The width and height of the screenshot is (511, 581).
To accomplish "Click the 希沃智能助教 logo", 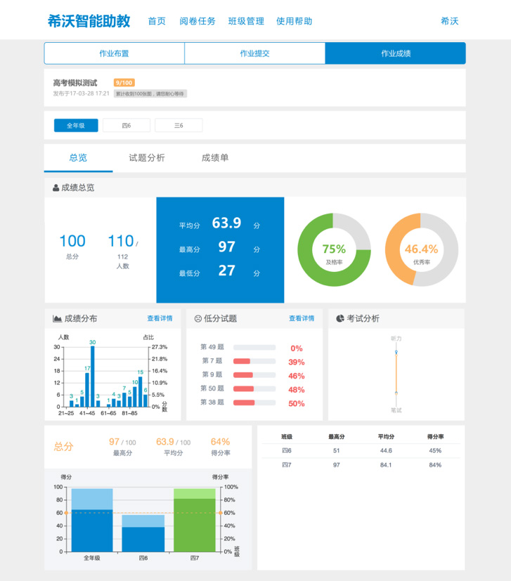I will coord(89,21).
